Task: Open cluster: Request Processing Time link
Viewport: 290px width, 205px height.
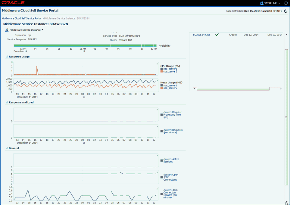Action: [x=172, y=115]
